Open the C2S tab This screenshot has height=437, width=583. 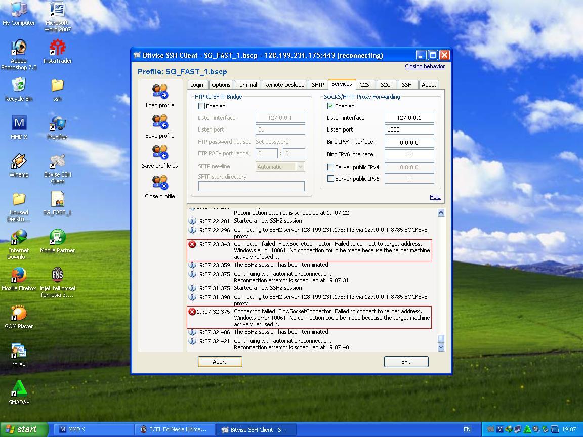[364, 85]
